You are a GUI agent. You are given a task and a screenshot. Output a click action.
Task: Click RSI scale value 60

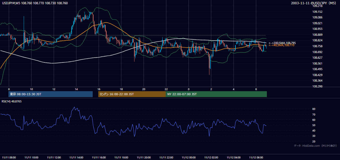point(314,120)
